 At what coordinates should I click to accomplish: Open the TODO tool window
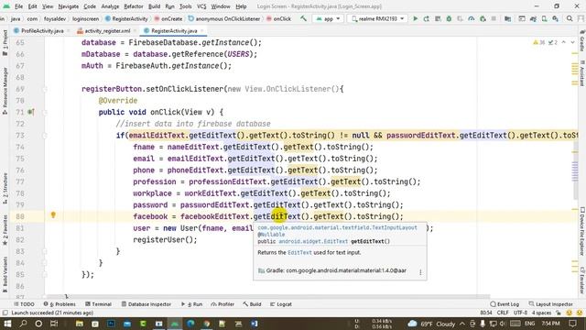24,304
